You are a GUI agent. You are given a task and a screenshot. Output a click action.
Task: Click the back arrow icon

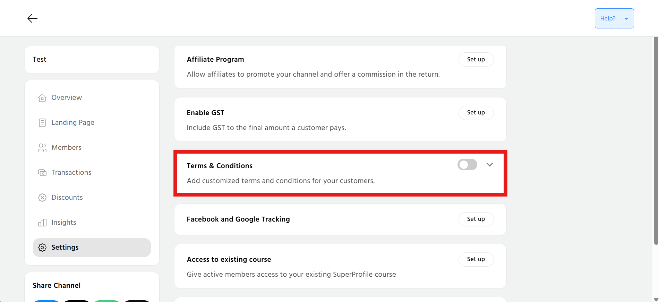tap(32, 18)
